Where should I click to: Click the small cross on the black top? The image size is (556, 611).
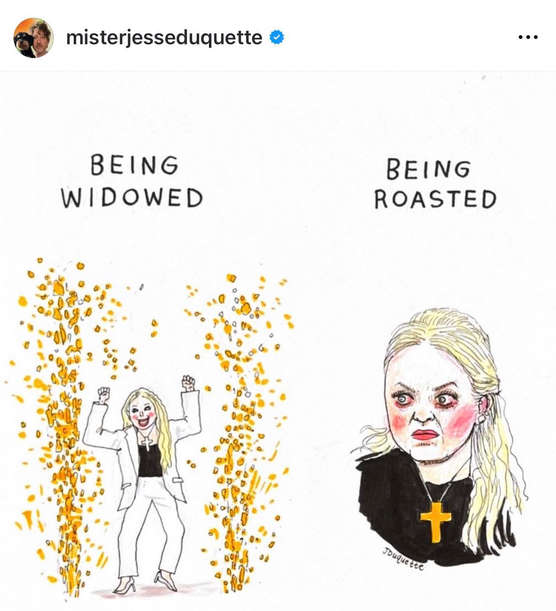point(147,443)
